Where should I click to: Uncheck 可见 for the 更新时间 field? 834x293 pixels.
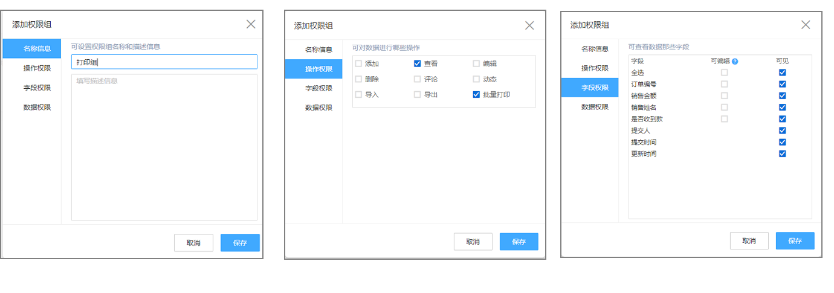783,153
